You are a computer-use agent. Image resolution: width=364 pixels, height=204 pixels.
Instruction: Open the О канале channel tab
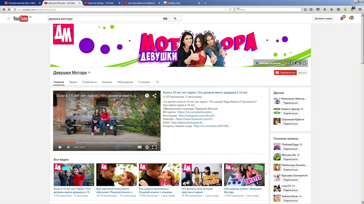point(144,82)
